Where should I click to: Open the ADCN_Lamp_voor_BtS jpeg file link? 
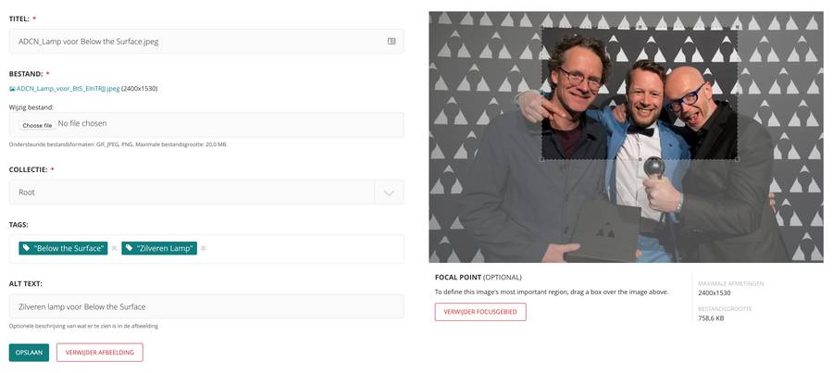tap(68, 89)
